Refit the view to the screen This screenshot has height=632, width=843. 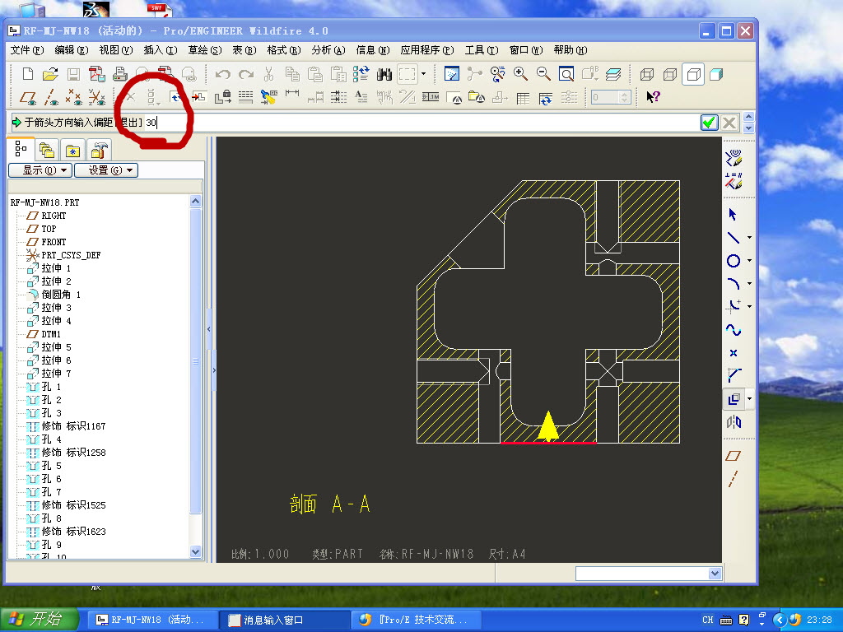pyautogui.click(x=566, y=73)
